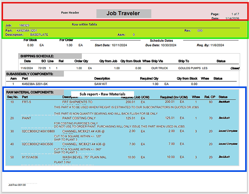Viewport: 249px width, 194px height.
Task: Click the Due Date 10/30/2024
Action: coord(169,45)
